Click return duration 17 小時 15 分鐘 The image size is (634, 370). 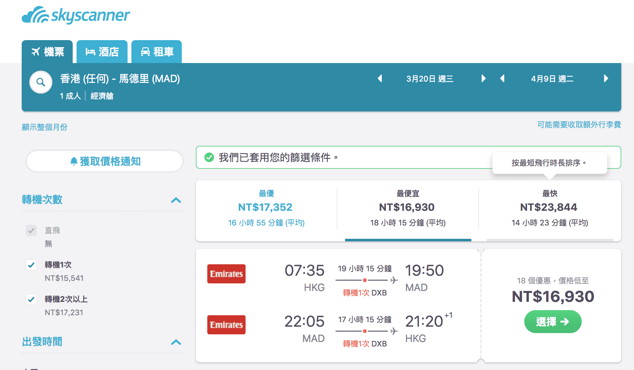coord(365,320)
